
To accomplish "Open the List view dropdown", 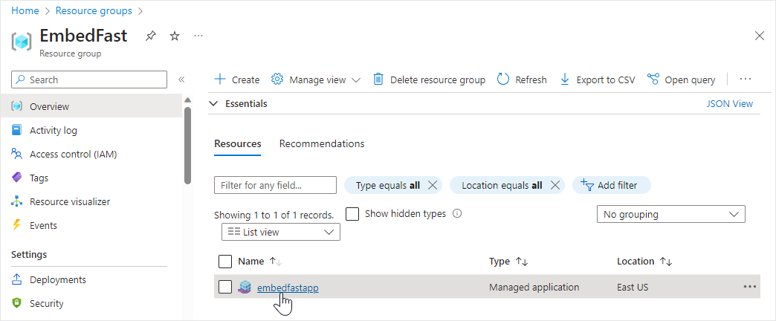I will click(x=280, y=232).
